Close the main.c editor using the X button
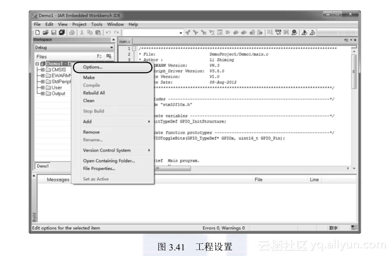Image resolution: width=391 pixels, height=256 pixels. [x=355, y=40]
